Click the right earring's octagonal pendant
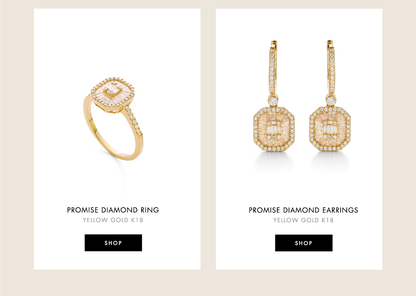This screenshot has height=296, width=416. point(330,129)
